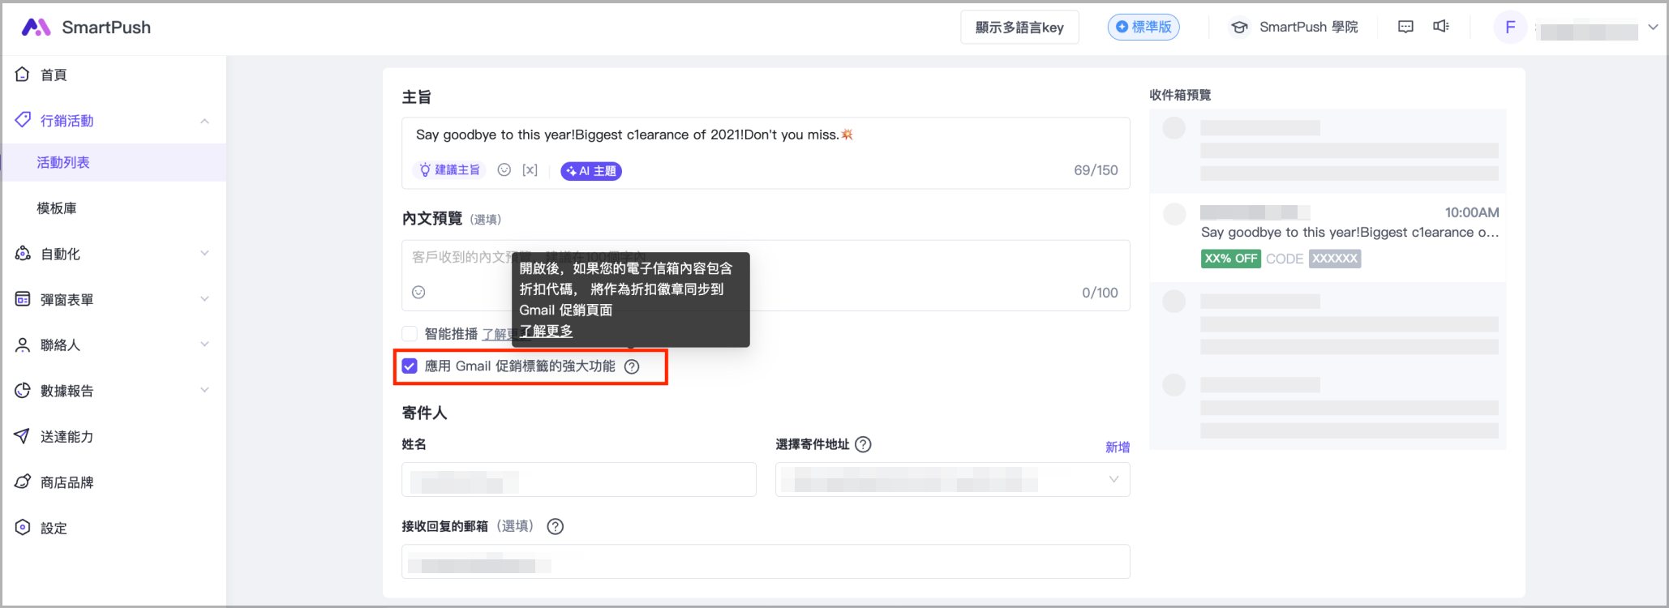Click the variable insert [x] icon
This screenshot has height=608, width=1669.
point(530,170)
